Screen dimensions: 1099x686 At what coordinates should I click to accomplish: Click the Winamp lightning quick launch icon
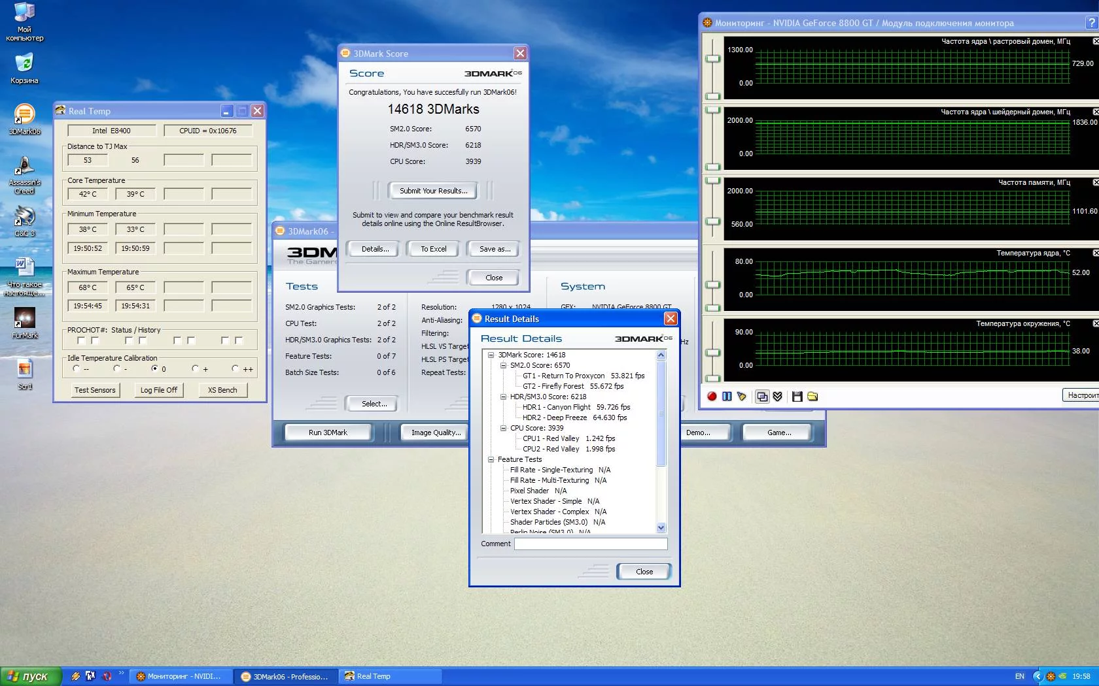76,676
